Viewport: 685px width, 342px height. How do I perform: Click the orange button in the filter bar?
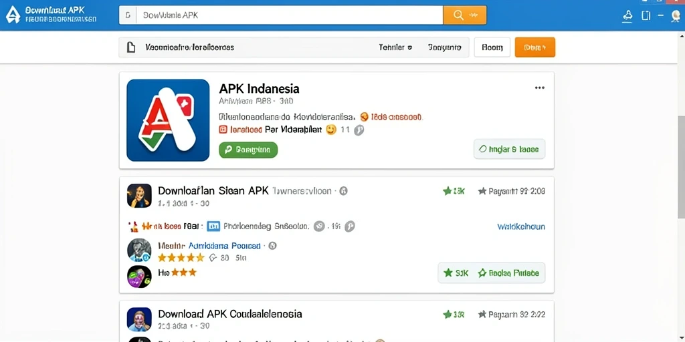pyautogui.click(x=534, y=47)
